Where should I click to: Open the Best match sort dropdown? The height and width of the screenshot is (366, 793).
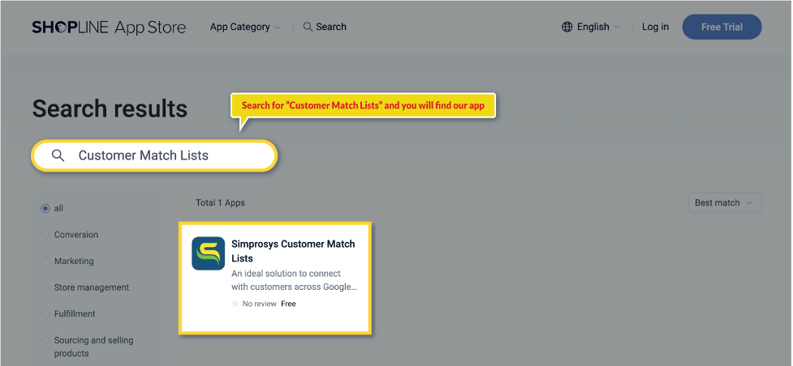[x=725, y=202]
